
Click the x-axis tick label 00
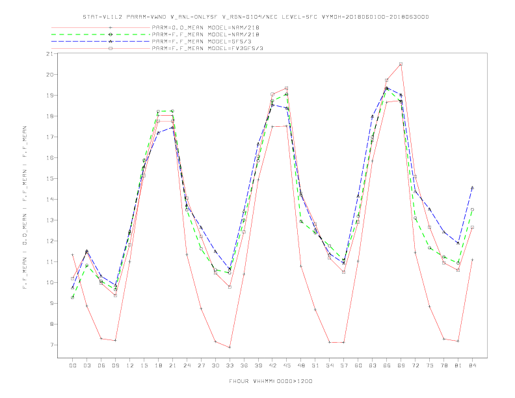(x=73, y=365)
